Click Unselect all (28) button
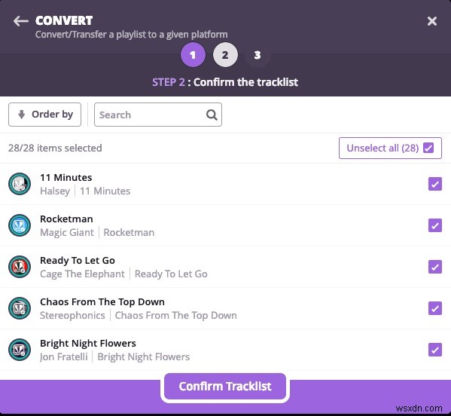451x416 pixels. click(x=390, y=148)
